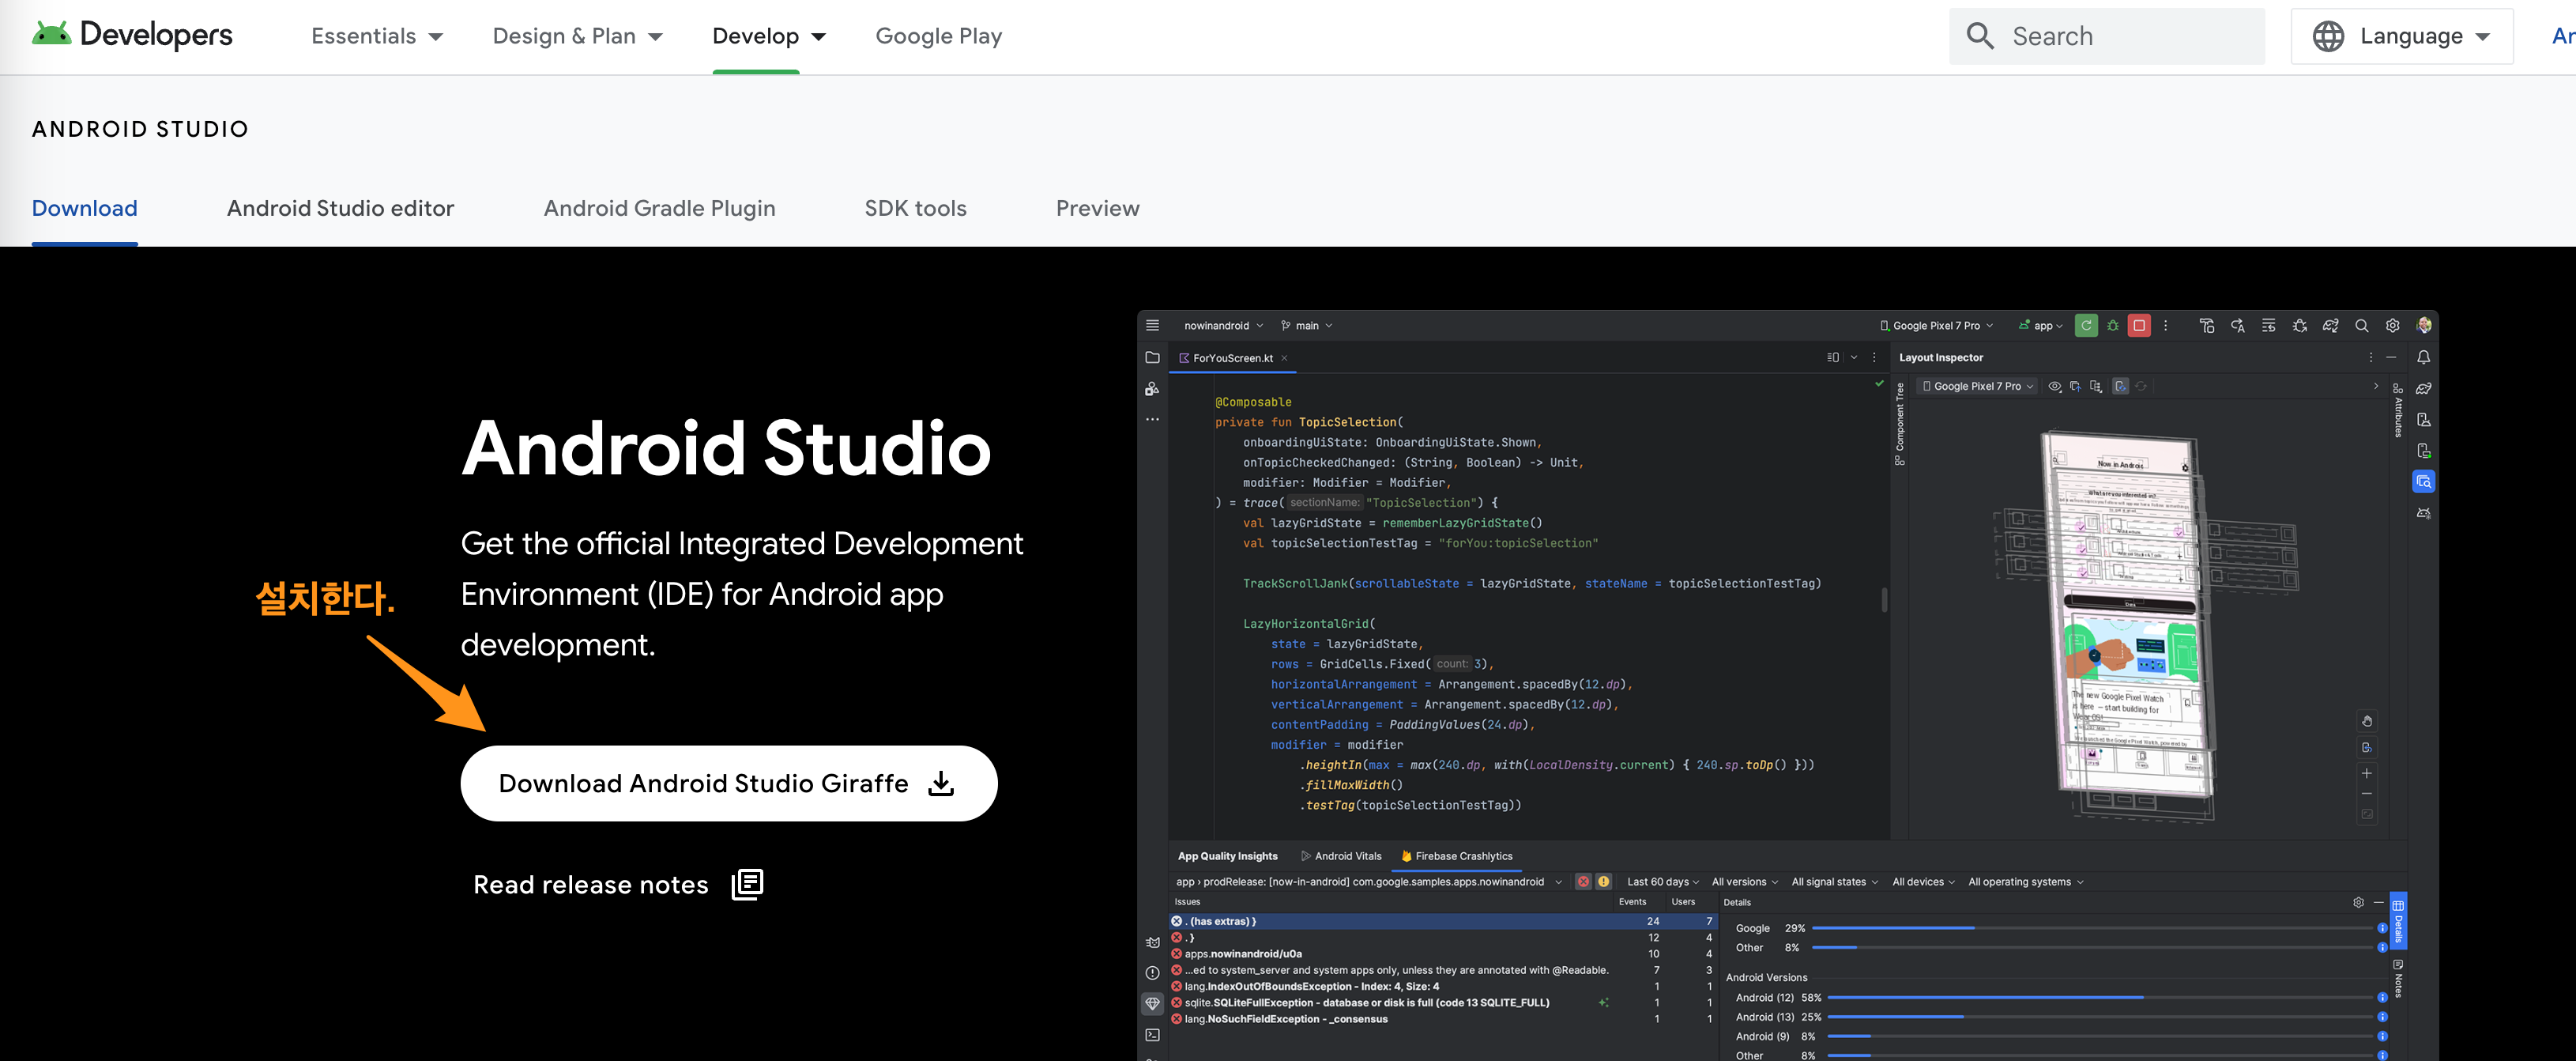Run the app with the green Run icon
This screenshot has width=2576, height=1061.
click(x=2087, y=325)
